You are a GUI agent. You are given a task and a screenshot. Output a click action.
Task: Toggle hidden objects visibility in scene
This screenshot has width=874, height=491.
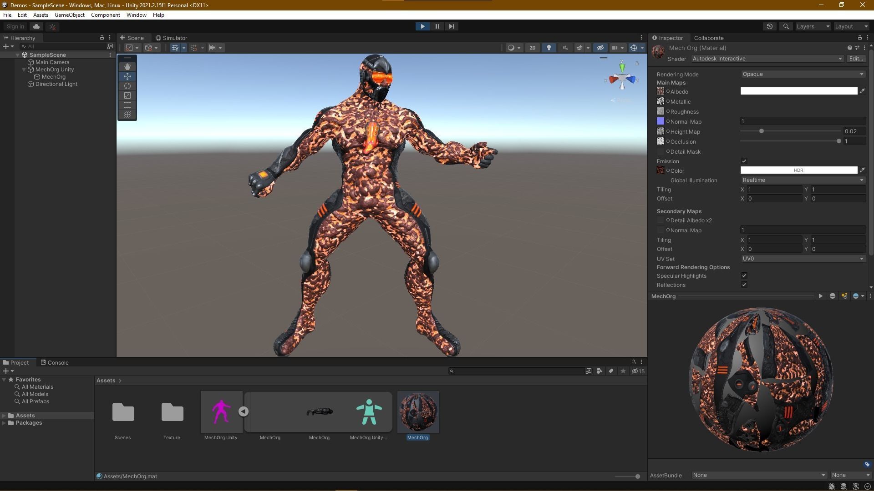[x=600, y=48]
